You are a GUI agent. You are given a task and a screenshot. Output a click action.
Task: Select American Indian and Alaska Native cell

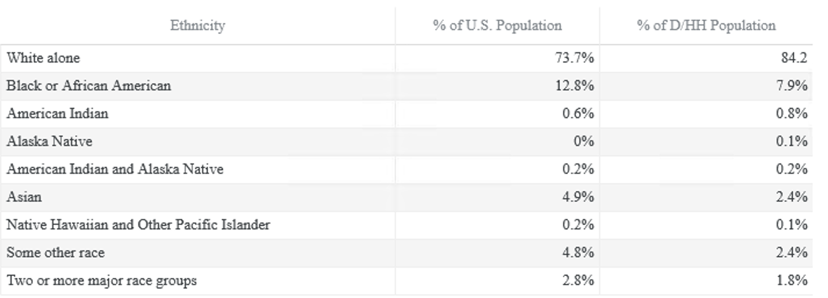[x=115, y=169]
